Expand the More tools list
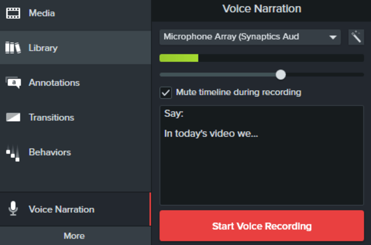The width and height of the screenshot is (371, 245). [x=74, y=236]
